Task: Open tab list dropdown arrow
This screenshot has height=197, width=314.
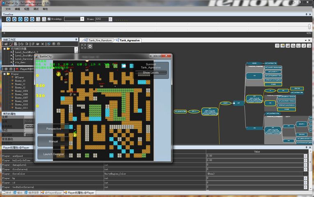Action: [306, 40]
